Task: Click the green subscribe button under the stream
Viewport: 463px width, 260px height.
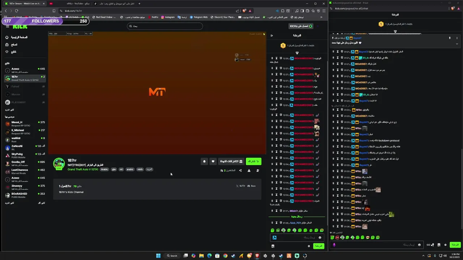Action: pyautogui.click(x=254, y=161)
